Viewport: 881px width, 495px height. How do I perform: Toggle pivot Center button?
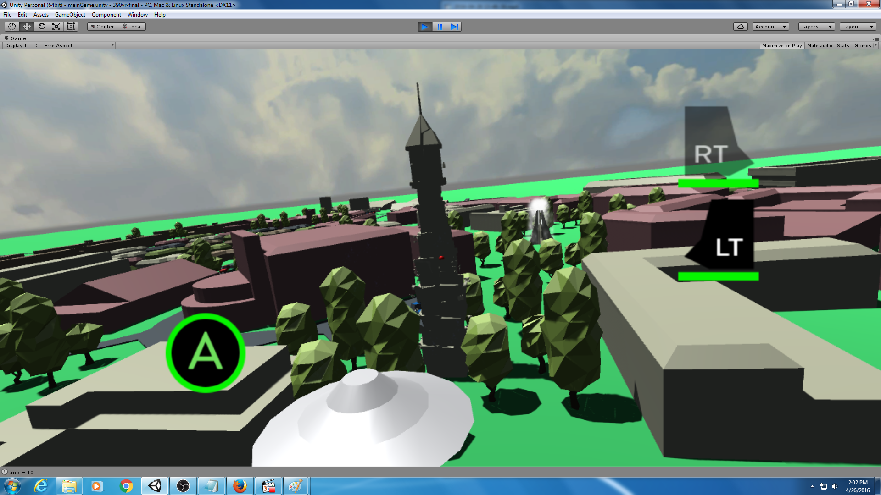click(102, 27)
